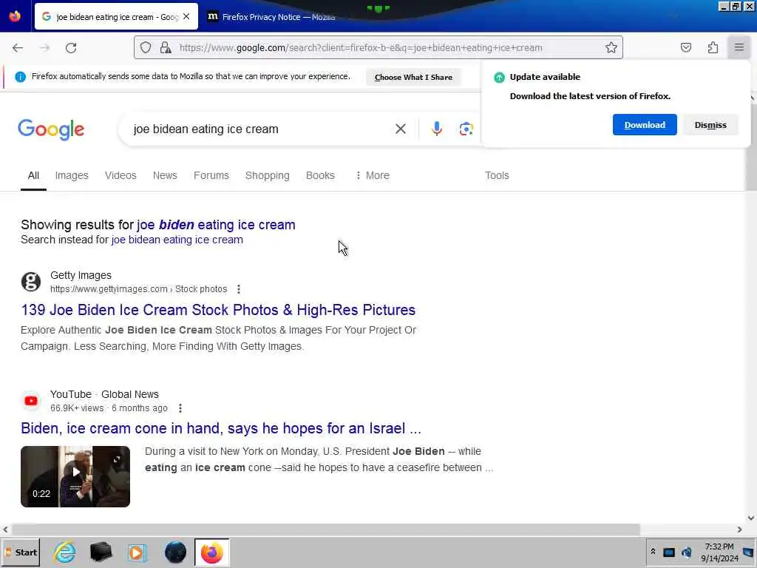Open the black folder app on the taskbar
This screenshot has height=568, width=757.
101,552
